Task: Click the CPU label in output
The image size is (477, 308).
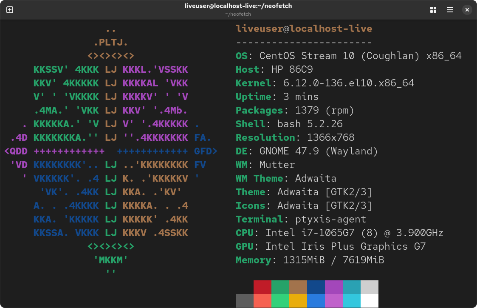Action: 245,233
